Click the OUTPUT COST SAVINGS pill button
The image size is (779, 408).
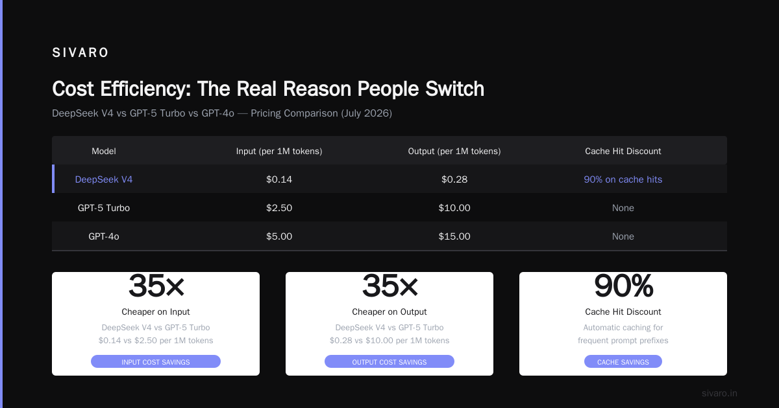[389, 361]
